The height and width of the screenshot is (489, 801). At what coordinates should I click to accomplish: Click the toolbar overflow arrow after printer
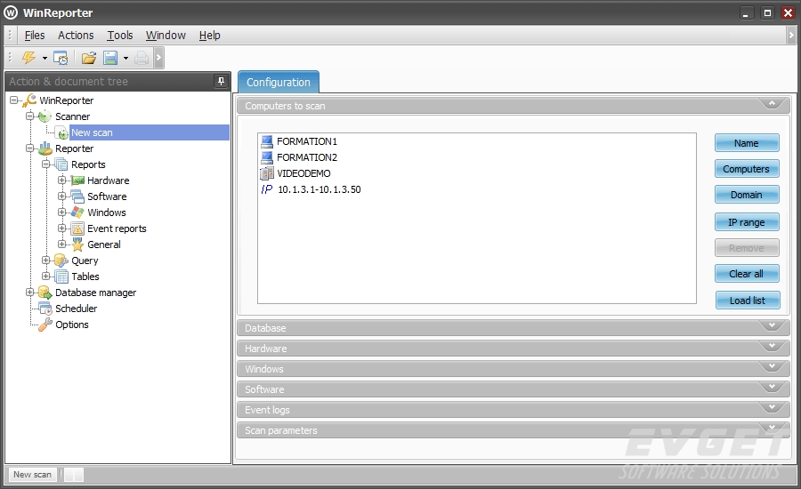coord(158,58)
